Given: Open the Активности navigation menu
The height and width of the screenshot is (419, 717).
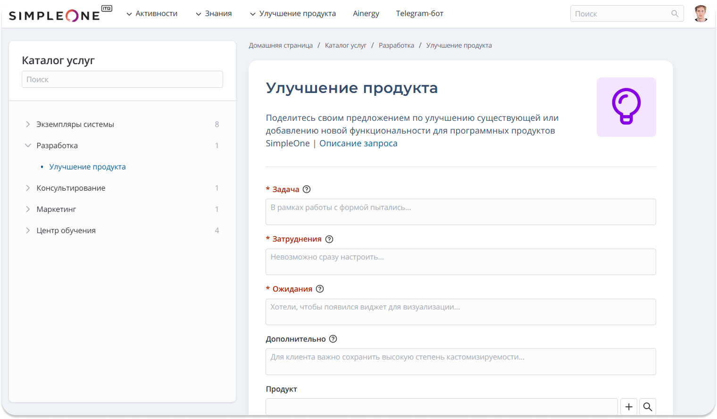Looking at the screenshot, I should 152,13.
